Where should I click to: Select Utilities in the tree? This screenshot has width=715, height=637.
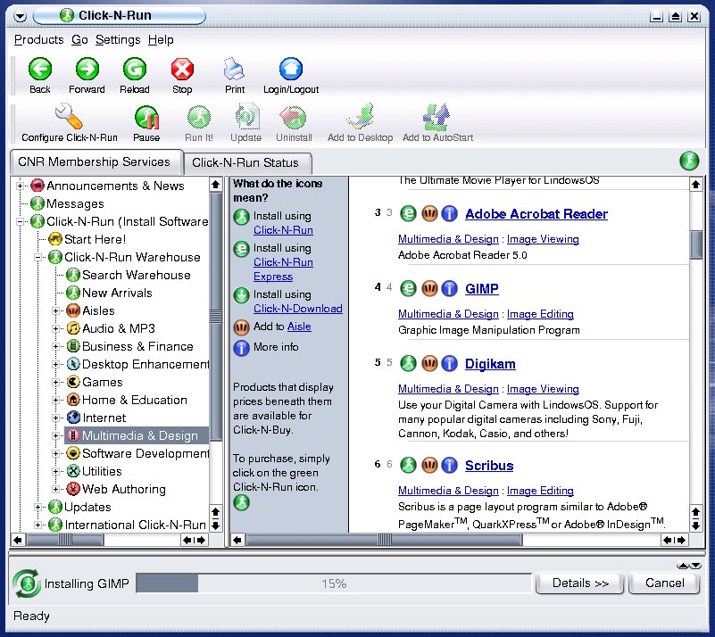102,472
